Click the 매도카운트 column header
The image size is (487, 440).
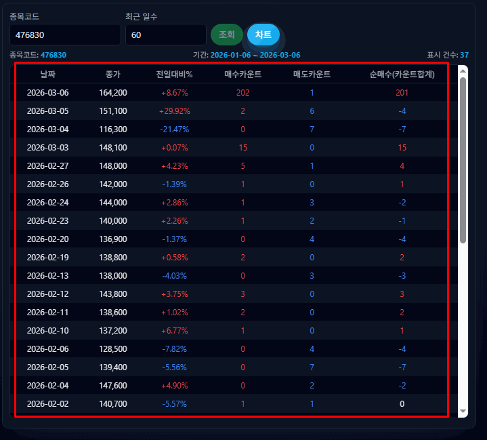(312, 74)
